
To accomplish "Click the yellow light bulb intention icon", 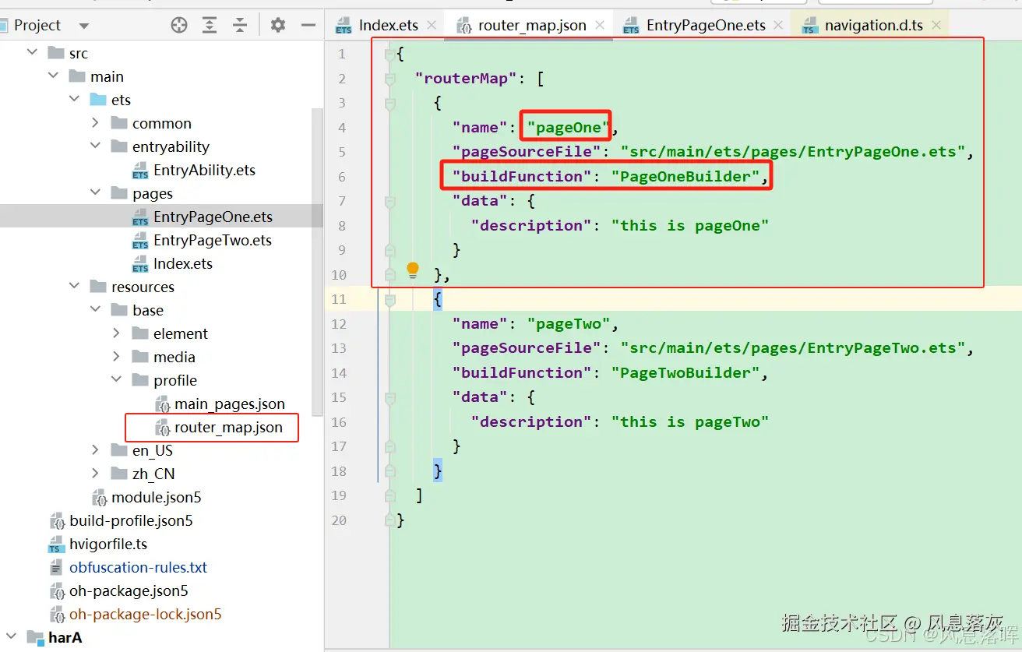I will click(413, 271).
